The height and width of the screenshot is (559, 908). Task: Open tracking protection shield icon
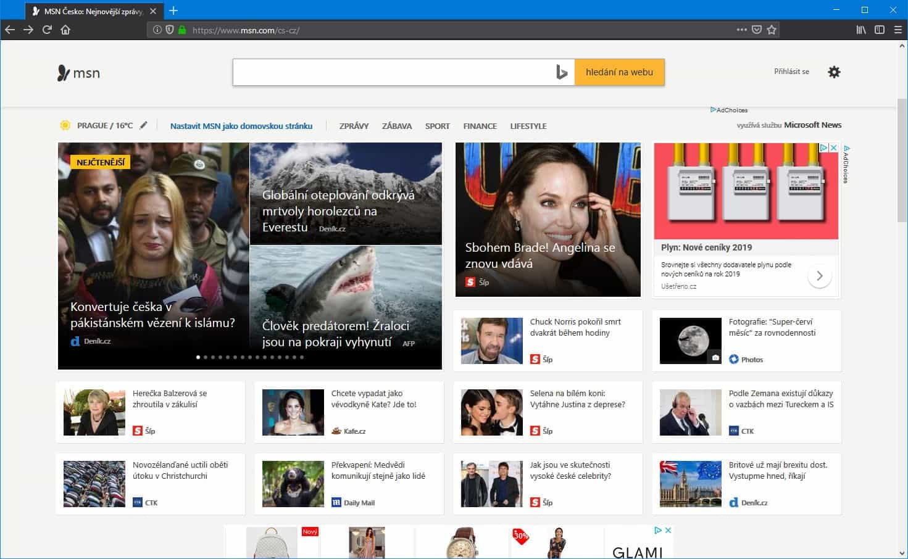point(170,30)
